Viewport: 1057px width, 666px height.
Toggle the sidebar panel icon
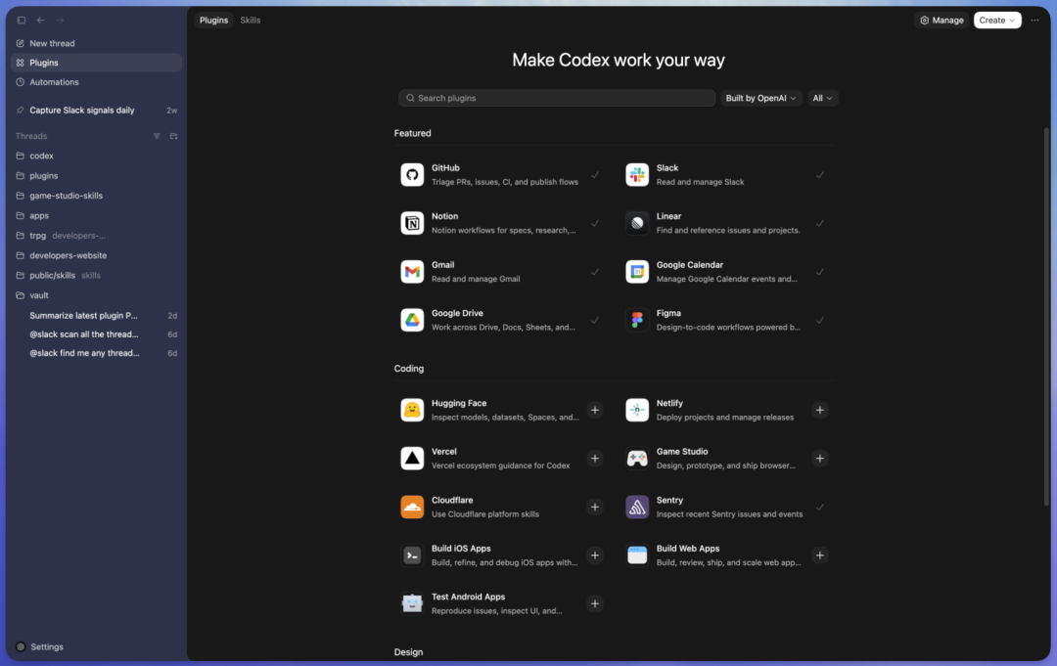tap(22, 21)
